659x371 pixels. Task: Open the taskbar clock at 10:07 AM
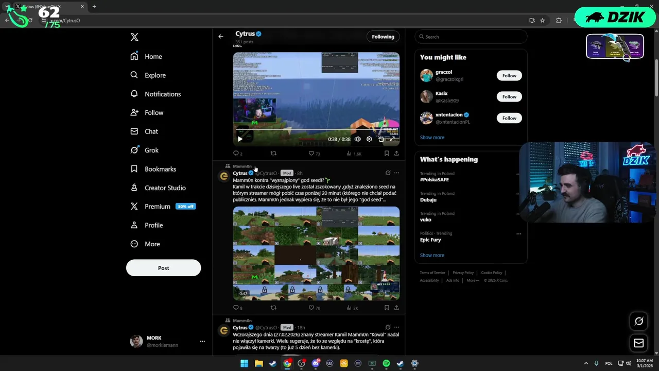645,363
